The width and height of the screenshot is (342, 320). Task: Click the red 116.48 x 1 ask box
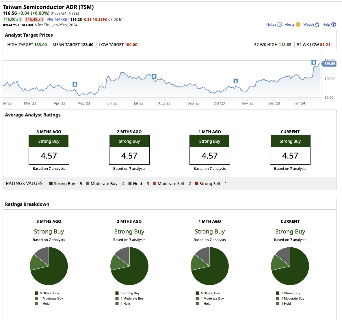34,19
